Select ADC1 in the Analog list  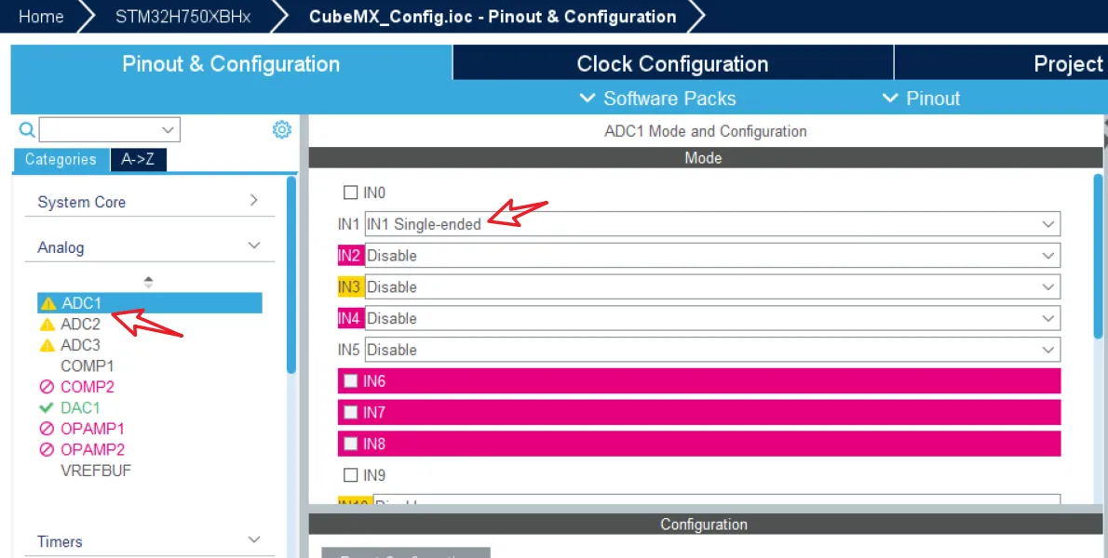150,303
